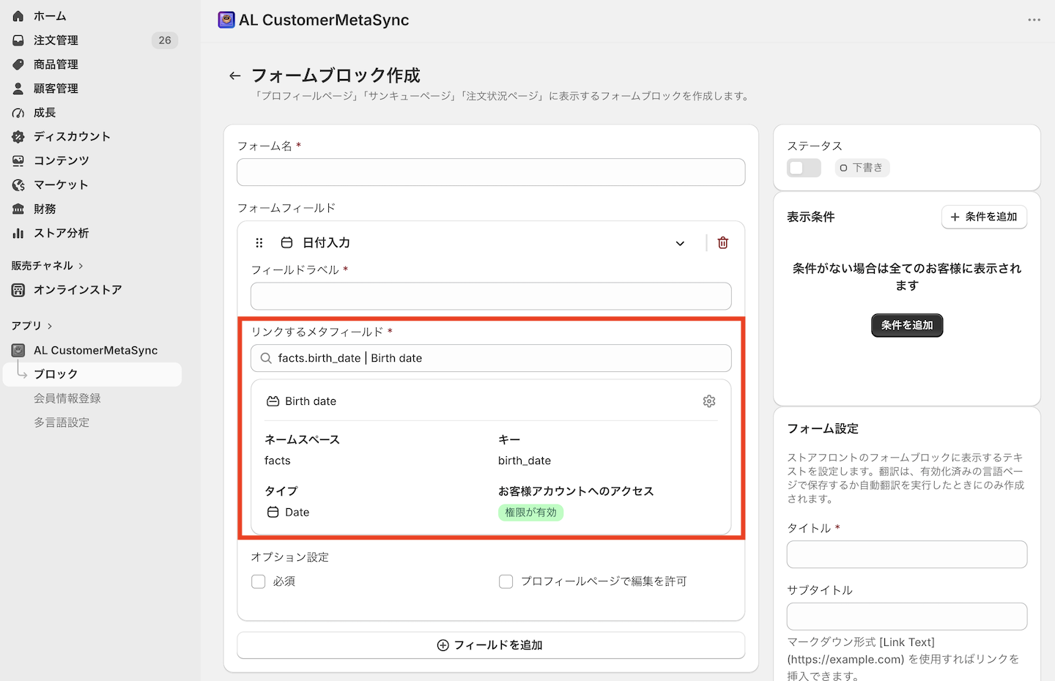
Task: Click the AL CustomerMetaSync sidebar app icon
Action: (x=18, y=351)
